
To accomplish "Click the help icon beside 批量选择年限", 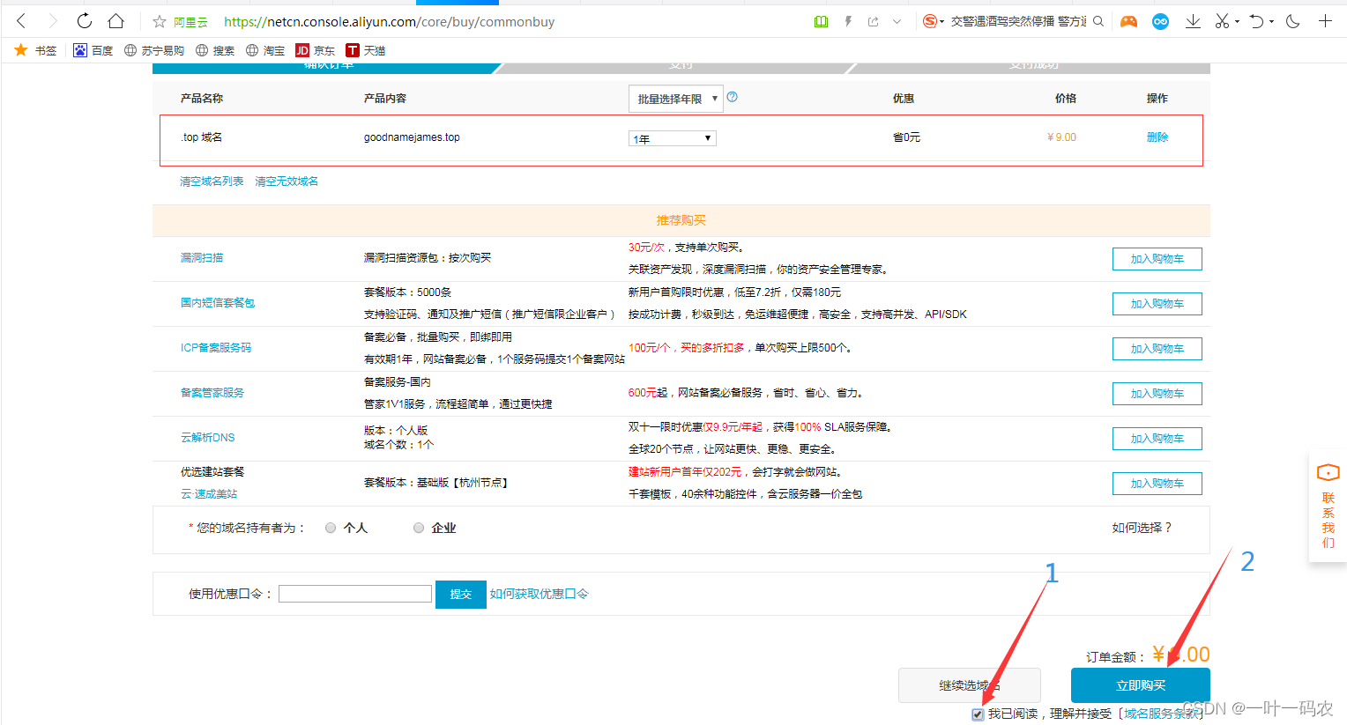I will click(x=733, y=97).
